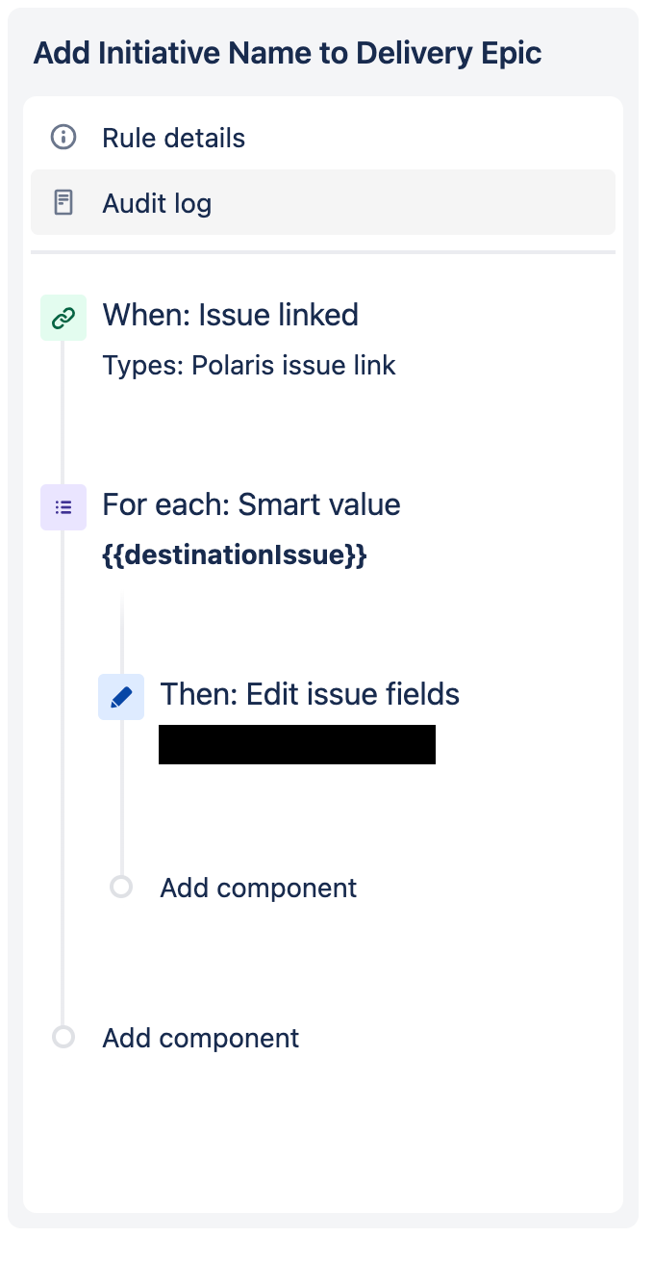The width and height of the screenshot is (654, 1263).
Task: Open the When: Issue linked trigger
Action: pos(231,315)
